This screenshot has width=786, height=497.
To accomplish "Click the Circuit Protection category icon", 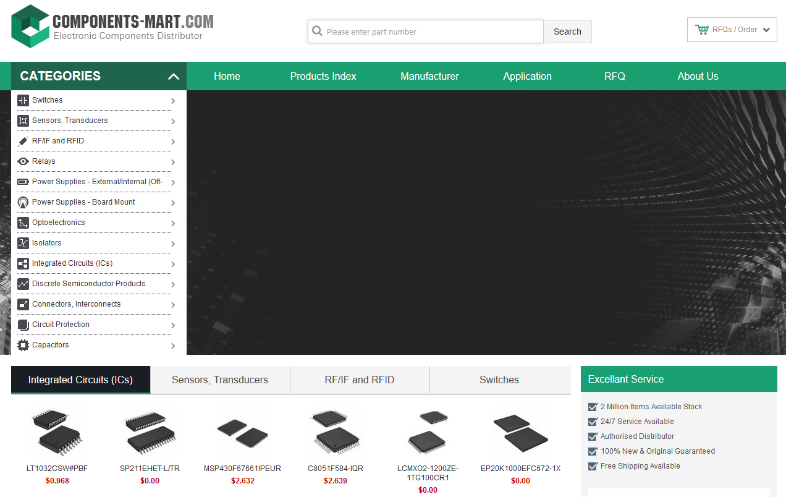I will [x=23, y=325].
